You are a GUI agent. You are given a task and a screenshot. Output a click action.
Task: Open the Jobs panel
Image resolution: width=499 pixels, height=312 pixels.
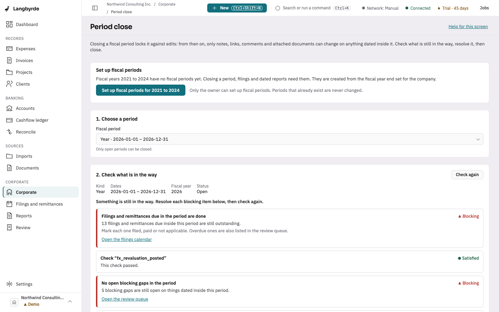click(x=484, y=8)
